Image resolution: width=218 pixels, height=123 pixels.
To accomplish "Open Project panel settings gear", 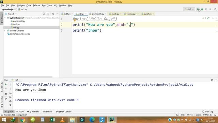I will tap(53, 14).
